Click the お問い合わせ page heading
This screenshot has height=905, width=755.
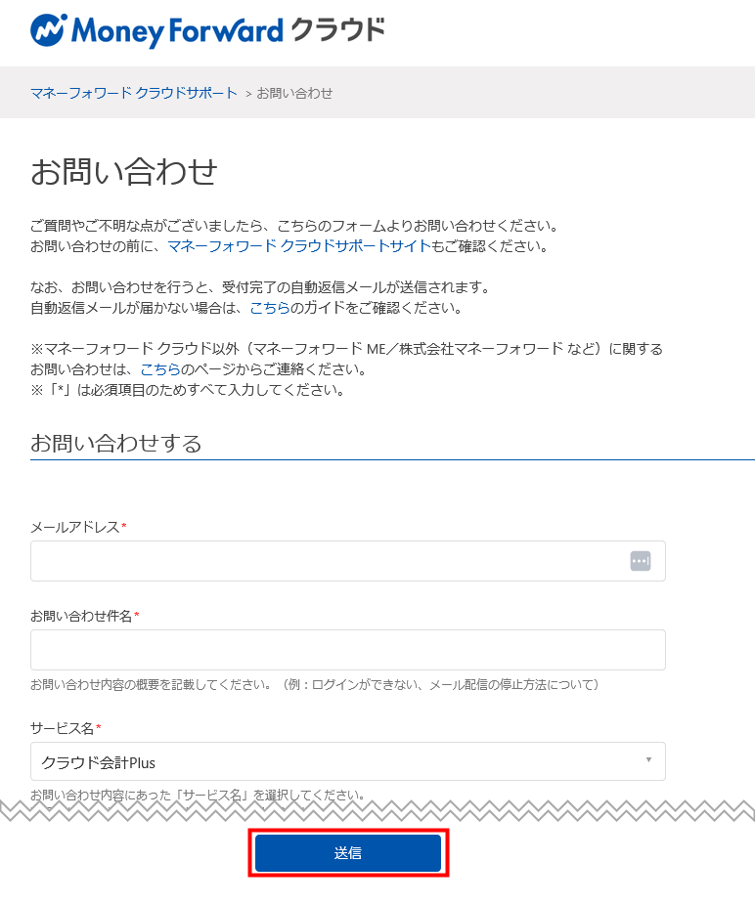tap(123, 172)
